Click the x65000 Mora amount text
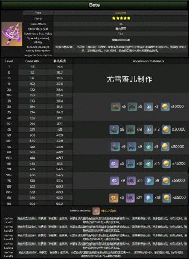 179,198
